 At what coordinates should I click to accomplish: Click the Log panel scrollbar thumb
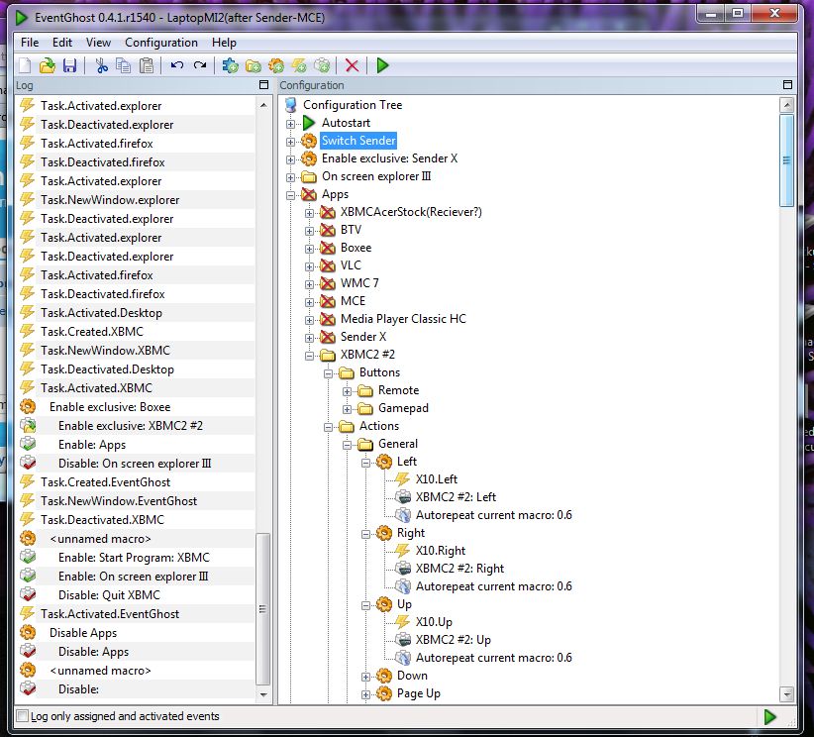click(263, 608)
